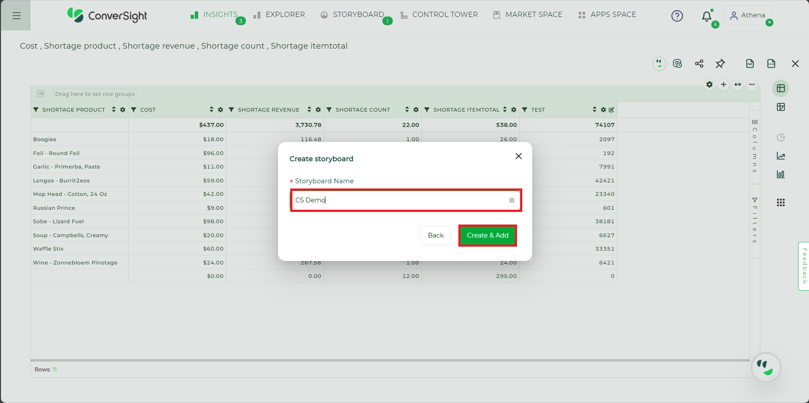Image resolution: width=809 pixels, height=403 pixels.
Task: Open the SHORTAGE REVENUE column settings gear
Action: point(318,110)
